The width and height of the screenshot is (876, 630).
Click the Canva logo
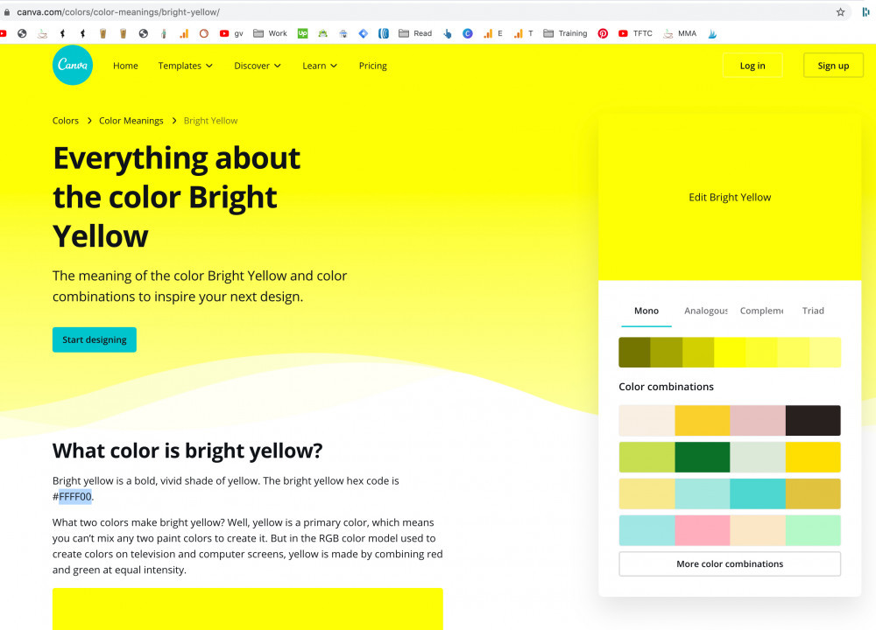(73, 66)
